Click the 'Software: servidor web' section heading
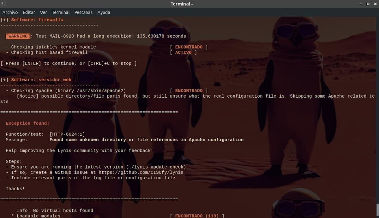379x218 pixels. 41,80
